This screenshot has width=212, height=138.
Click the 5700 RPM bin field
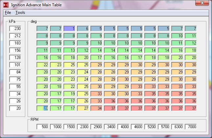pos(164,127)
